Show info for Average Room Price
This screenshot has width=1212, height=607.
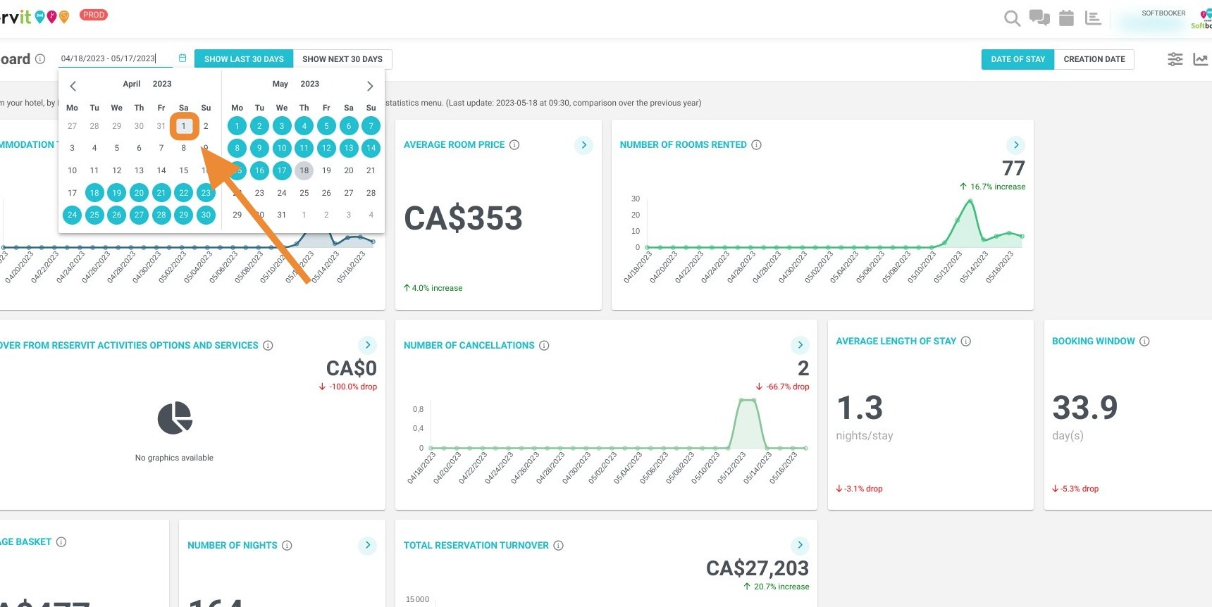pos(514,145)
